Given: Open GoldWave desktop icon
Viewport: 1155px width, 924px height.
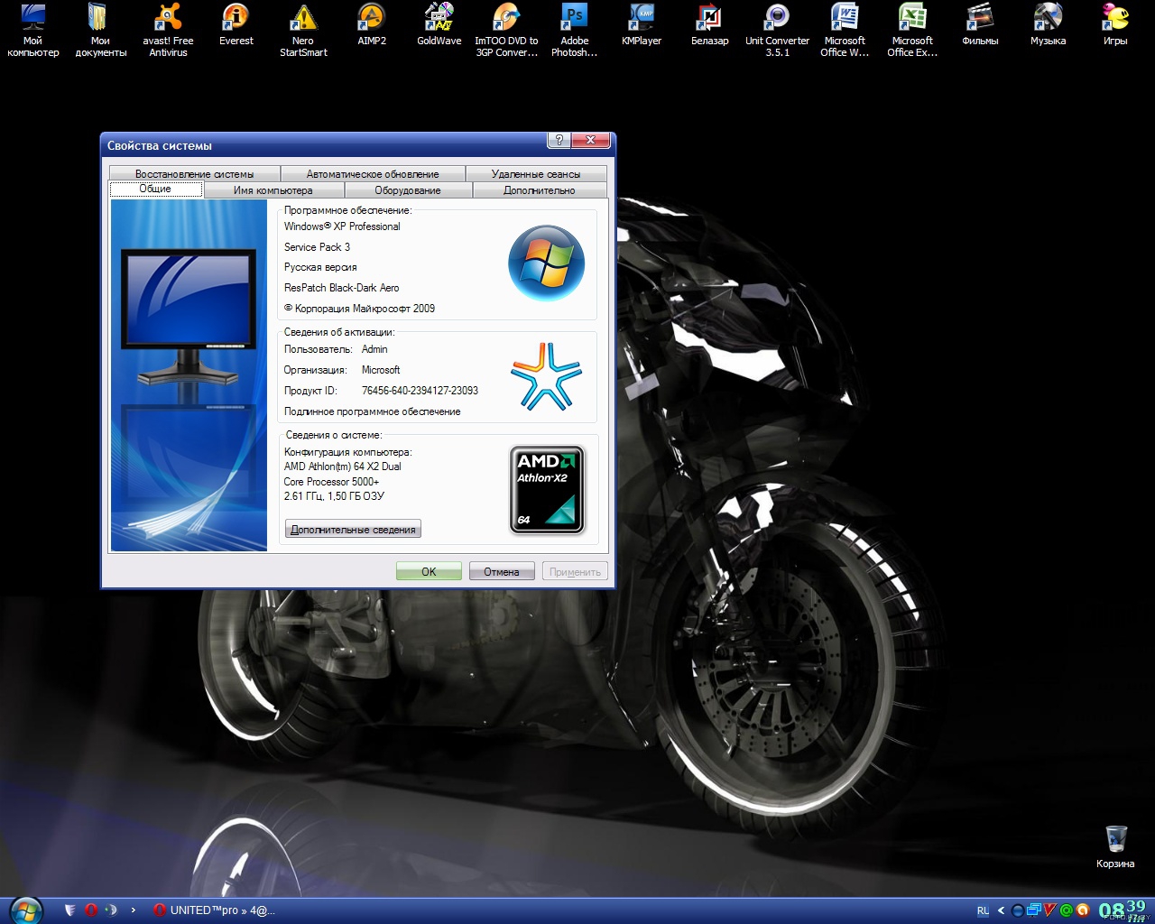Looking at the screenshot, I should click(x=439, y=24).
